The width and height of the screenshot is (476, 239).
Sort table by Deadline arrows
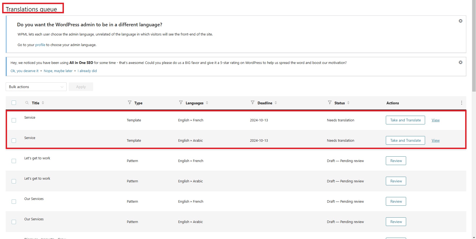click(x=276, y=103)
